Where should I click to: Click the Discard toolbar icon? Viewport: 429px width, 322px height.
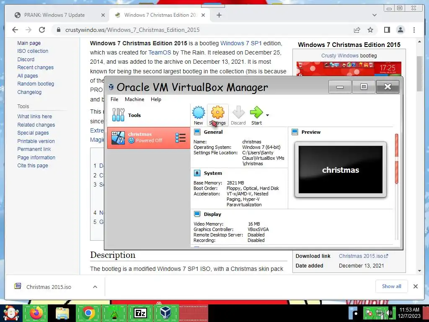point(238,115)
